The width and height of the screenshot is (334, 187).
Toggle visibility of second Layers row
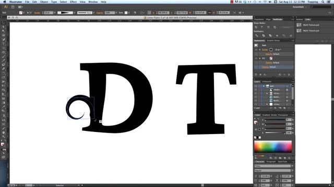tap(256, 90)
